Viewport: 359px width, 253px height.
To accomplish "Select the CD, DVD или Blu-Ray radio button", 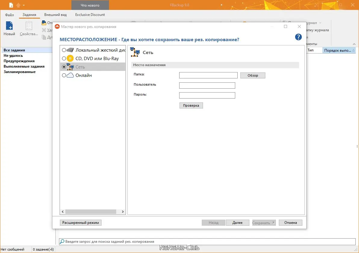I will pyautogui.click(x=64, y=59).
